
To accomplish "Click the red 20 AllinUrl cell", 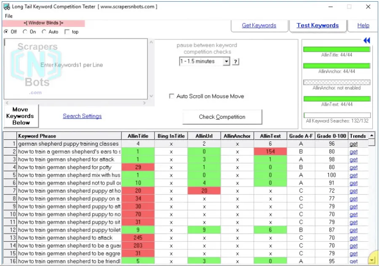I will click(x=204, y=191).
